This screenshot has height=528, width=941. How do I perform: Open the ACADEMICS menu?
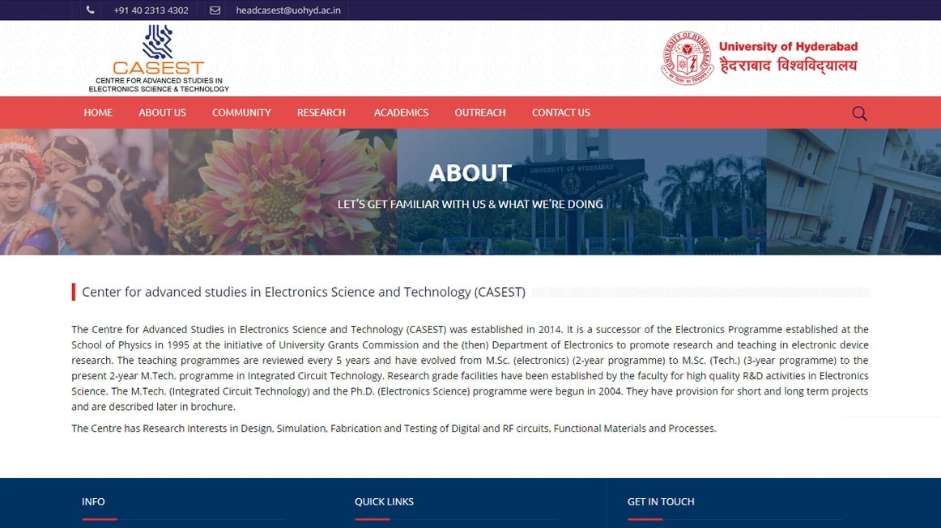coord(401,112)
